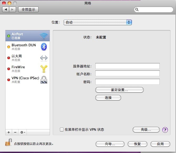Open the 位置 location dropdown

(98, 22)
